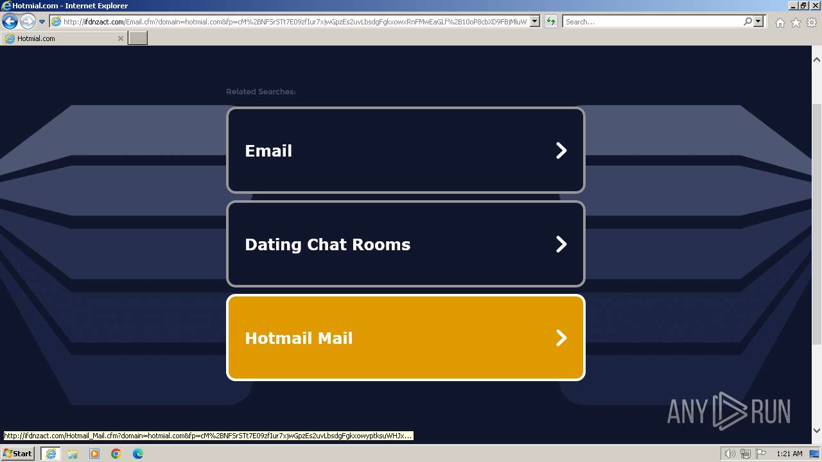Screen dimensions: 822x462
Task: Open the Email related search link
Action: coord(406,150)
